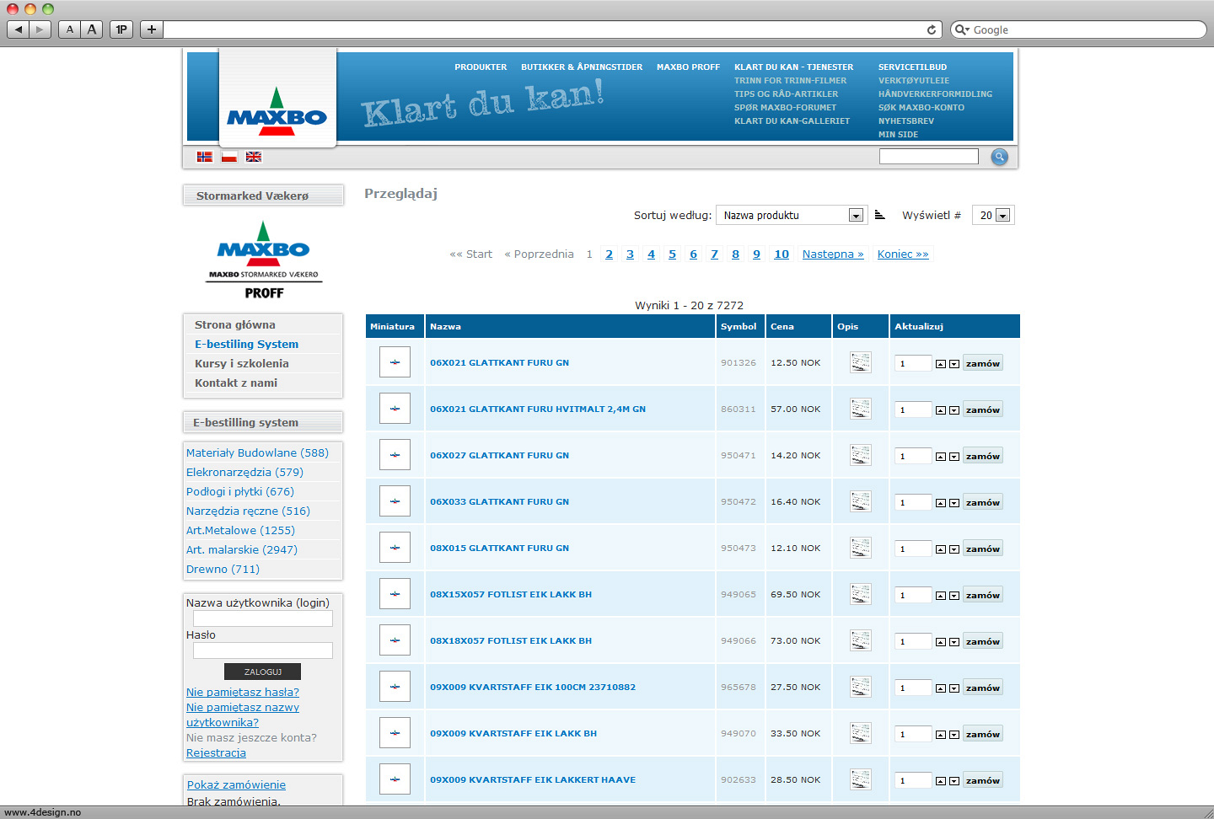Click the blue search magnifier button
The image size is (1214, 819).
coord(999,157)
